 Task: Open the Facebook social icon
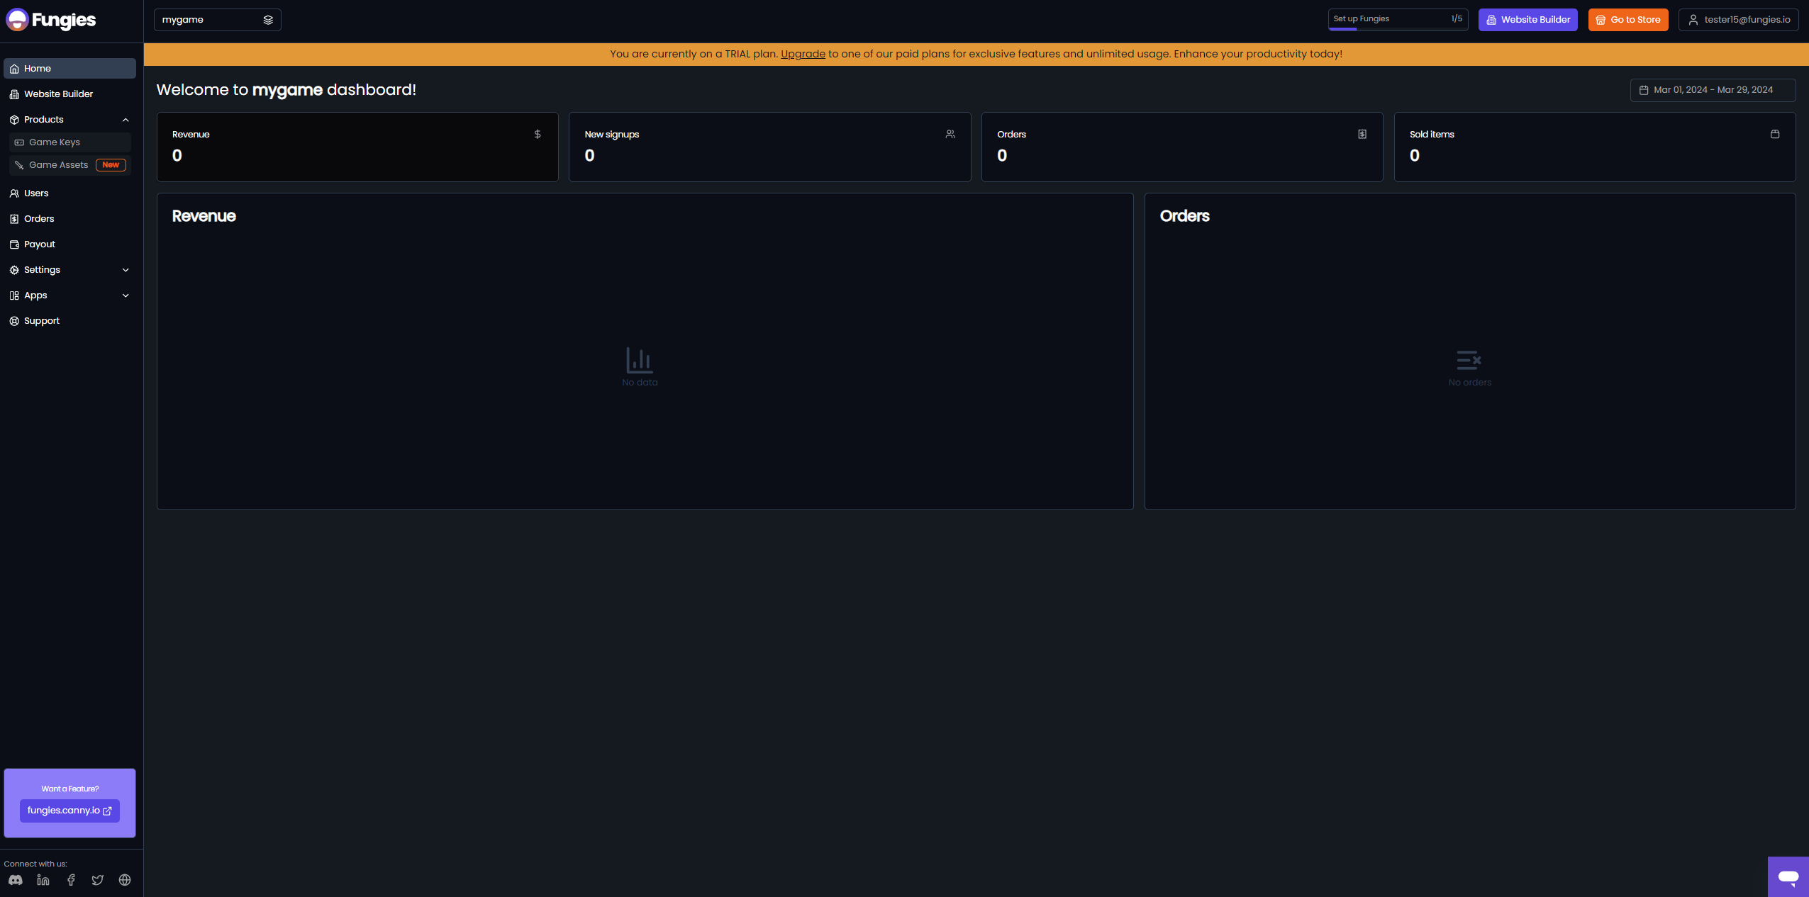(71, 880)
